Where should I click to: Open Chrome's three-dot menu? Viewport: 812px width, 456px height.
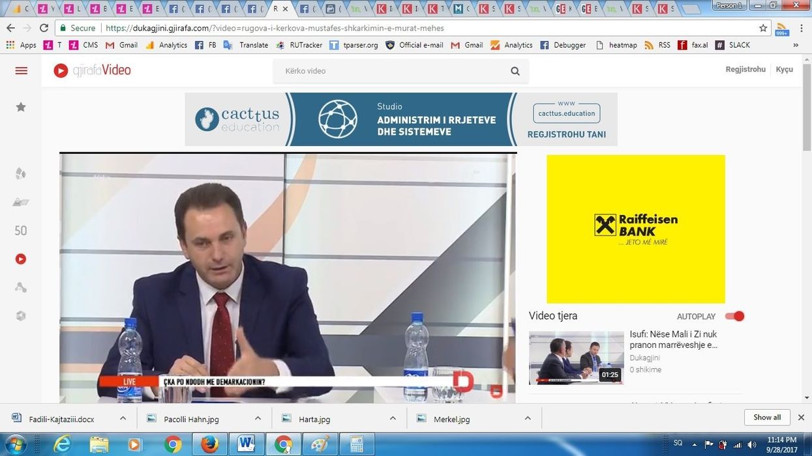pos(802,28)
